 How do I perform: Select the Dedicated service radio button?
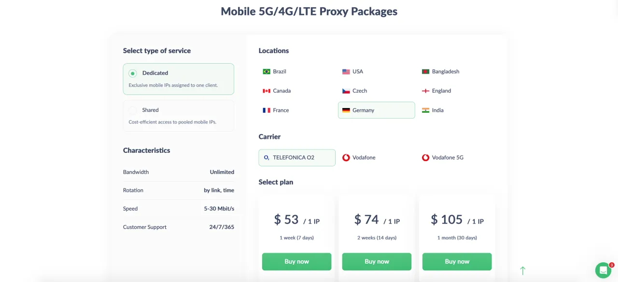tap(133, 73)
